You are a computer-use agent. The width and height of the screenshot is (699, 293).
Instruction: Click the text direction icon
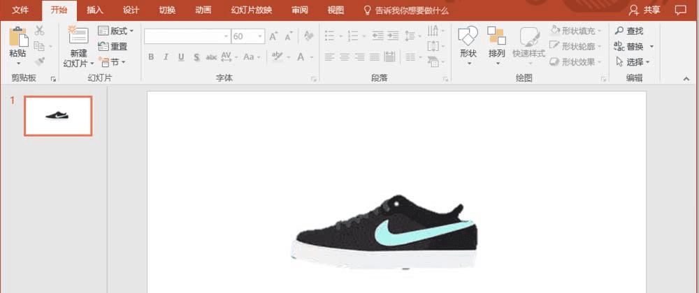click(x=433, y=31)
